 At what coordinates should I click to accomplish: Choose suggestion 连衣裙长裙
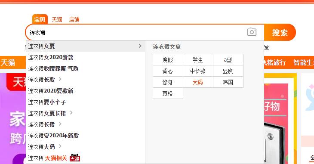(86, 124)
